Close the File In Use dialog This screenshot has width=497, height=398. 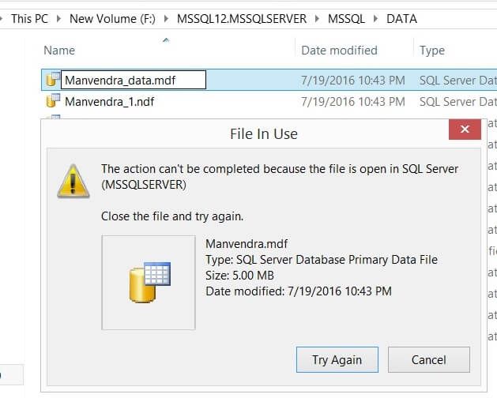(x=465, y=130)
